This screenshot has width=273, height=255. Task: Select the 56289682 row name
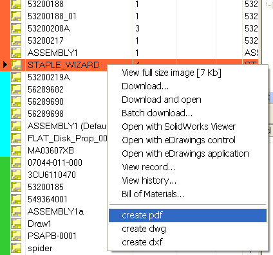(46, 89)
